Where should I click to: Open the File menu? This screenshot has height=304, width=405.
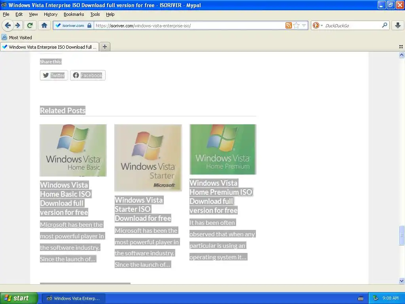pyautogui.click(x=6, y=14)
